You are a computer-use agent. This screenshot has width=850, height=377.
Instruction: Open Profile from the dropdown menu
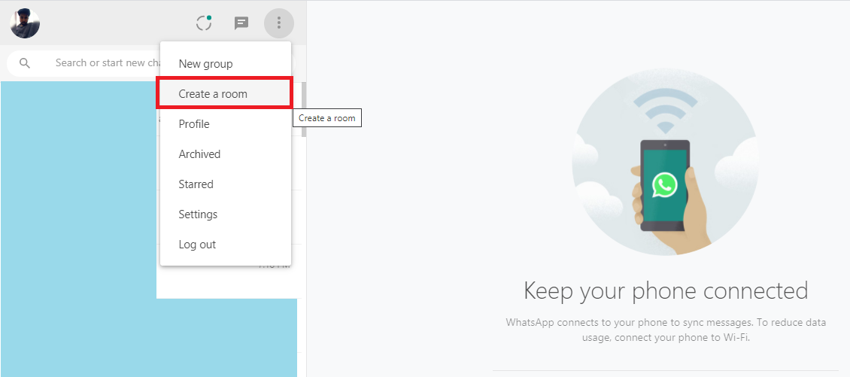(x=194, y=124)
